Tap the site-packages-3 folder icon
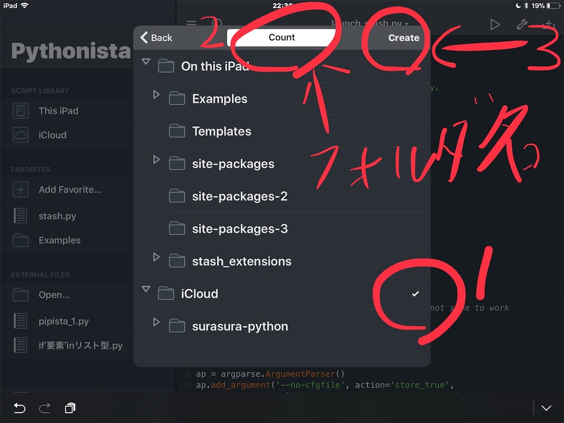564x423 pixels. coord(177,229)
